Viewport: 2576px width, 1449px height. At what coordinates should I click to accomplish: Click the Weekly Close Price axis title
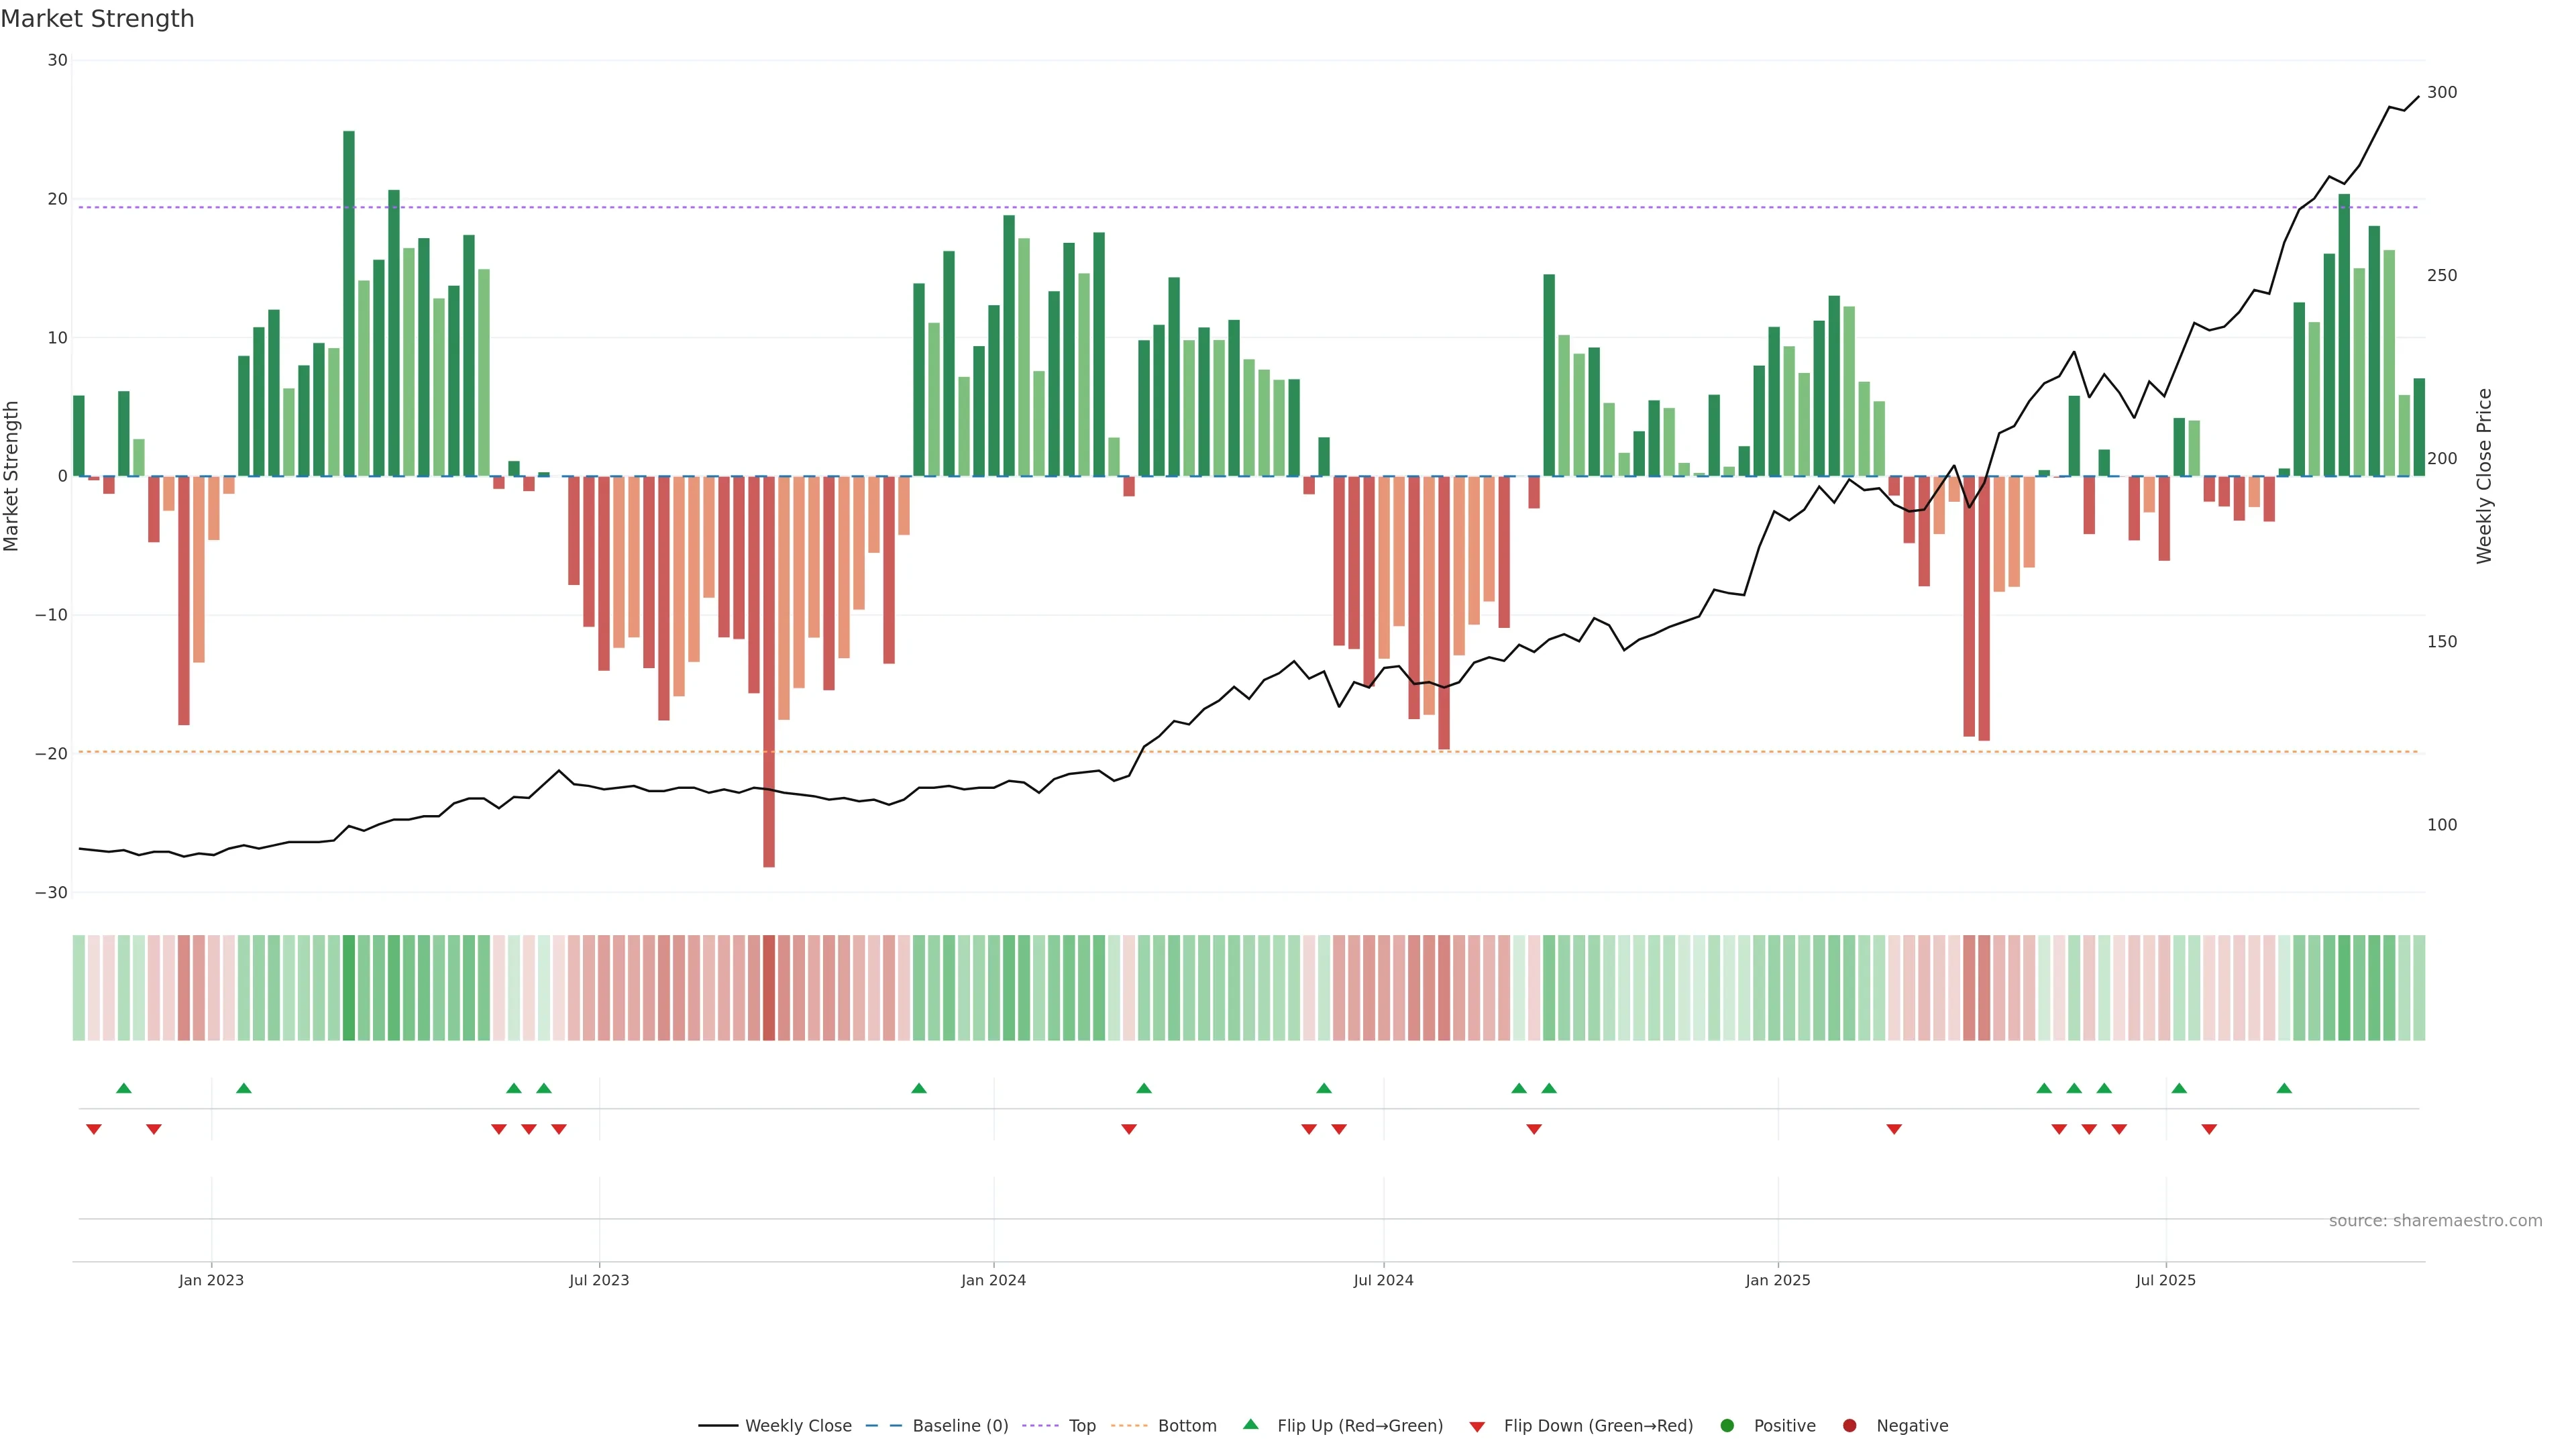pos(2484,476)
